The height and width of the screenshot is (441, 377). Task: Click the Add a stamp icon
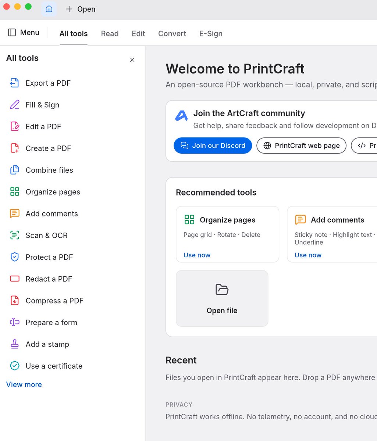click(x=14, y=344)
